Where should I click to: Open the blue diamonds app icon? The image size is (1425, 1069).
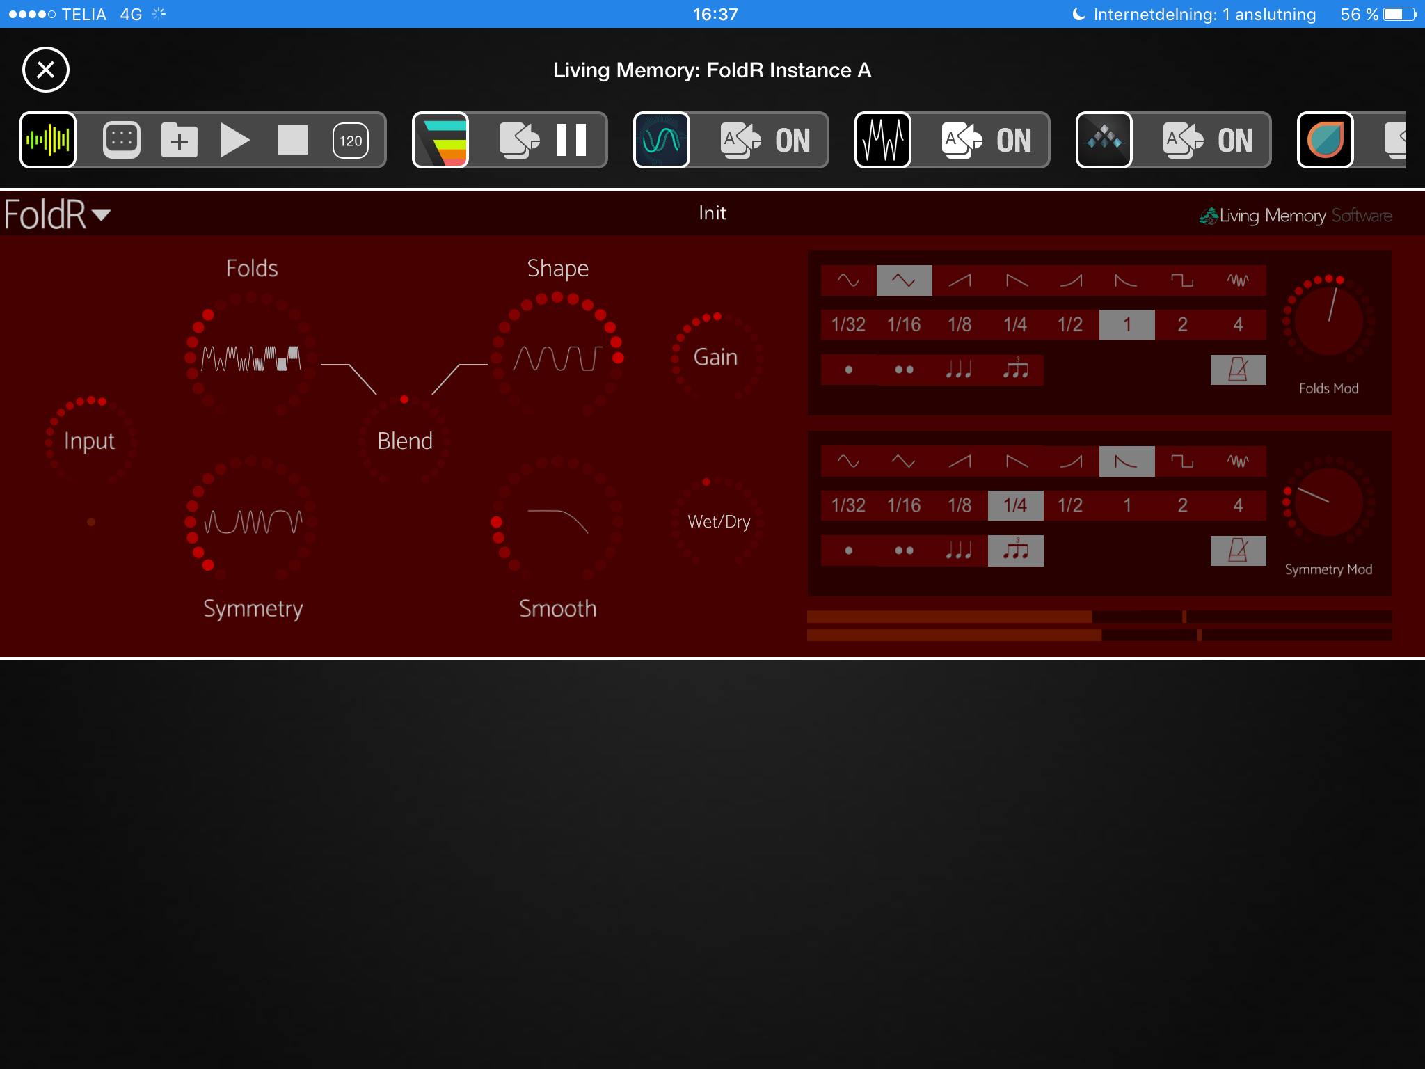pos(1104,140)
